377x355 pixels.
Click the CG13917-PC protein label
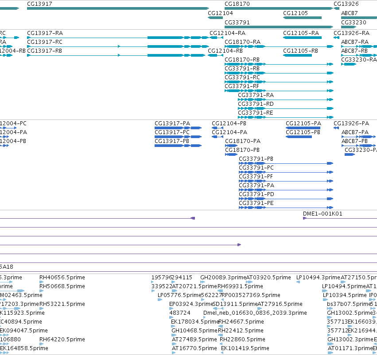click(x=172, y=132)
